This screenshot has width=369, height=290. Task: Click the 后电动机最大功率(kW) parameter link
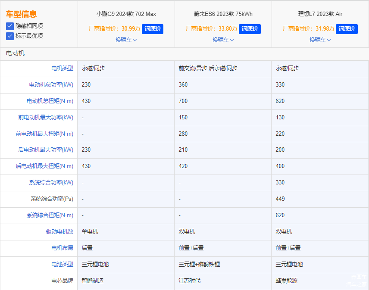[x=46, y=150]
